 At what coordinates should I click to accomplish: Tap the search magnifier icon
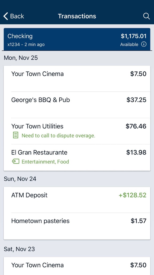click(x=146, y=16)
